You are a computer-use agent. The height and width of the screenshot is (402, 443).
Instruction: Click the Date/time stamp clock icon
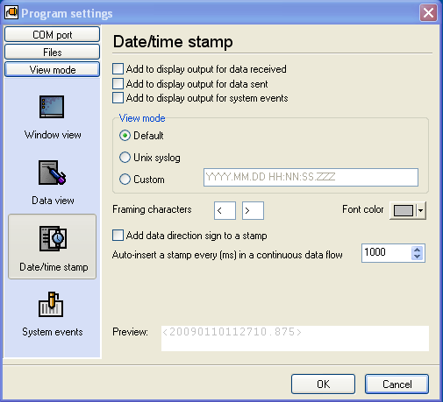(53, 238)
